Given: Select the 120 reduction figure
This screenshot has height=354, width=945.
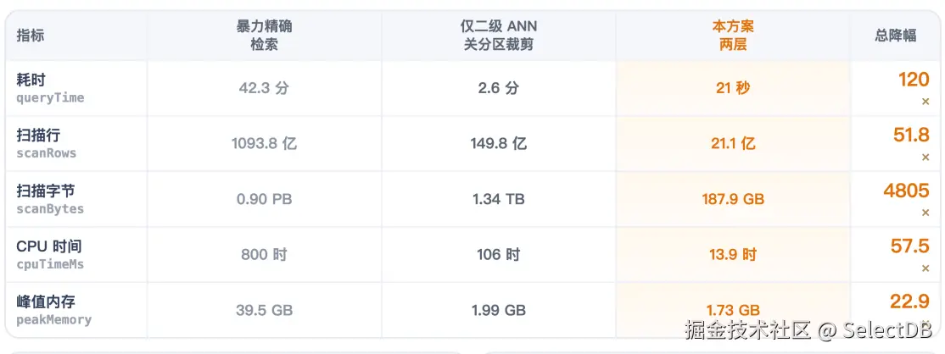Looking at the screenshot, I should point(914,80).
